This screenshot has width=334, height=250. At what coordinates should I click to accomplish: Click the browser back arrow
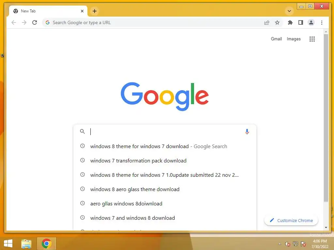click(14, 22)
